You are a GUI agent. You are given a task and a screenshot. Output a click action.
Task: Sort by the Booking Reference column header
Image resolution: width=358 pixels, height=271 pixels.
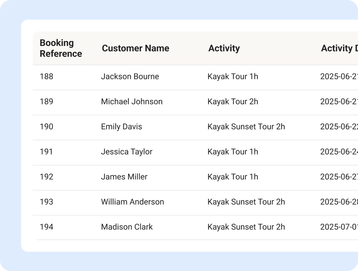click(61, 48)
